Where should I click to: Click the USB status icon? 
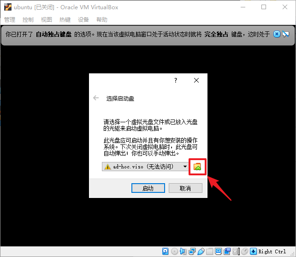pos(201,251)
